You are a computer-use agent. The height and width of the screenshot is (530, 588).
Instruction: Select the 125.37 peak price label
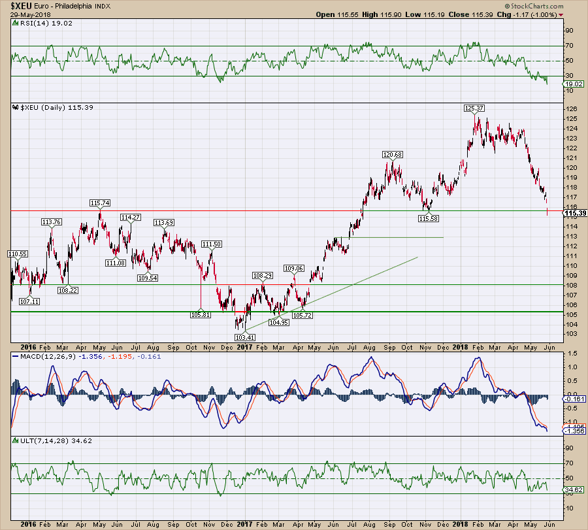point(474,107)
